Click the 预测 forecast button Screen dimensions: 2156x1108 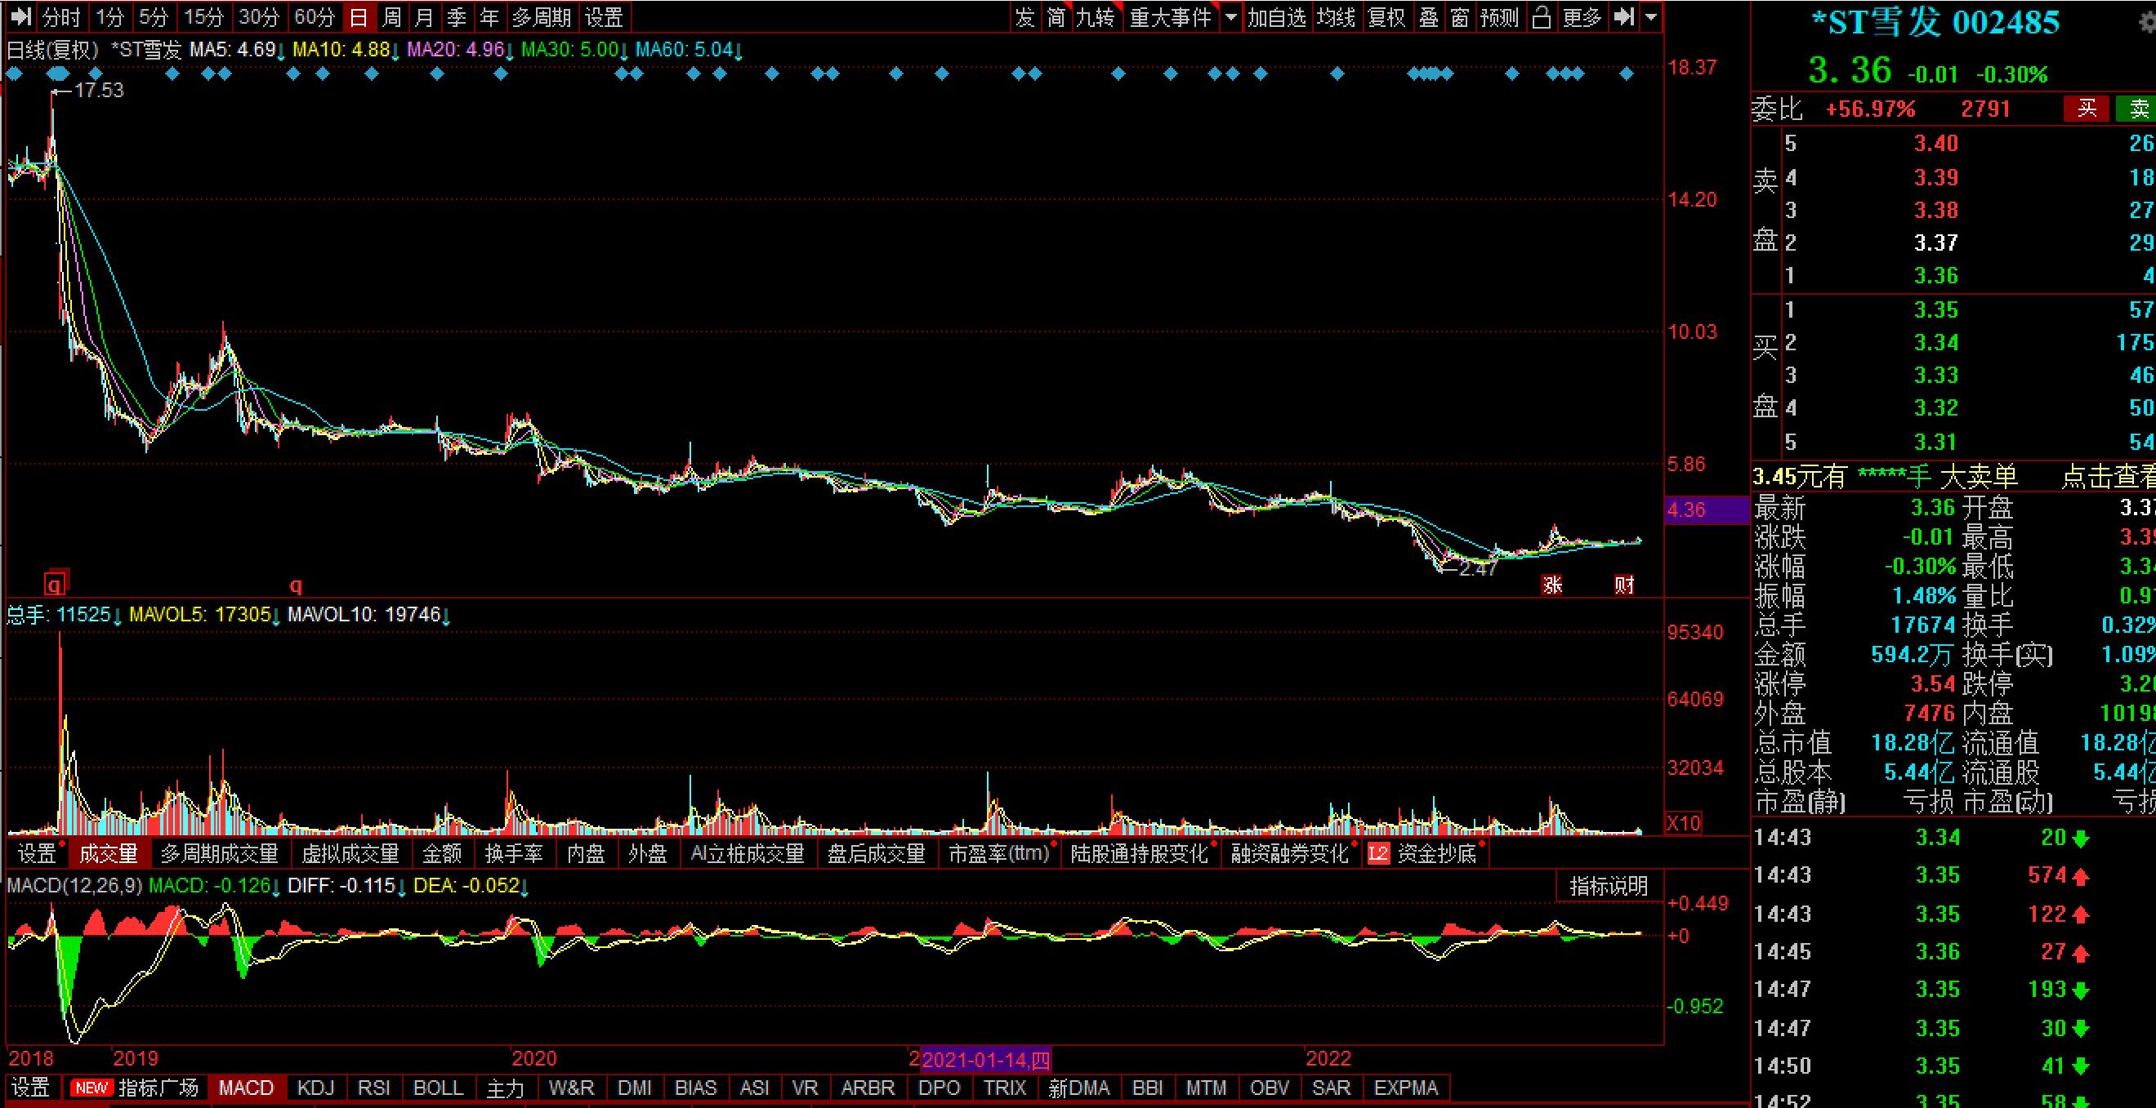pos(1500,16)
